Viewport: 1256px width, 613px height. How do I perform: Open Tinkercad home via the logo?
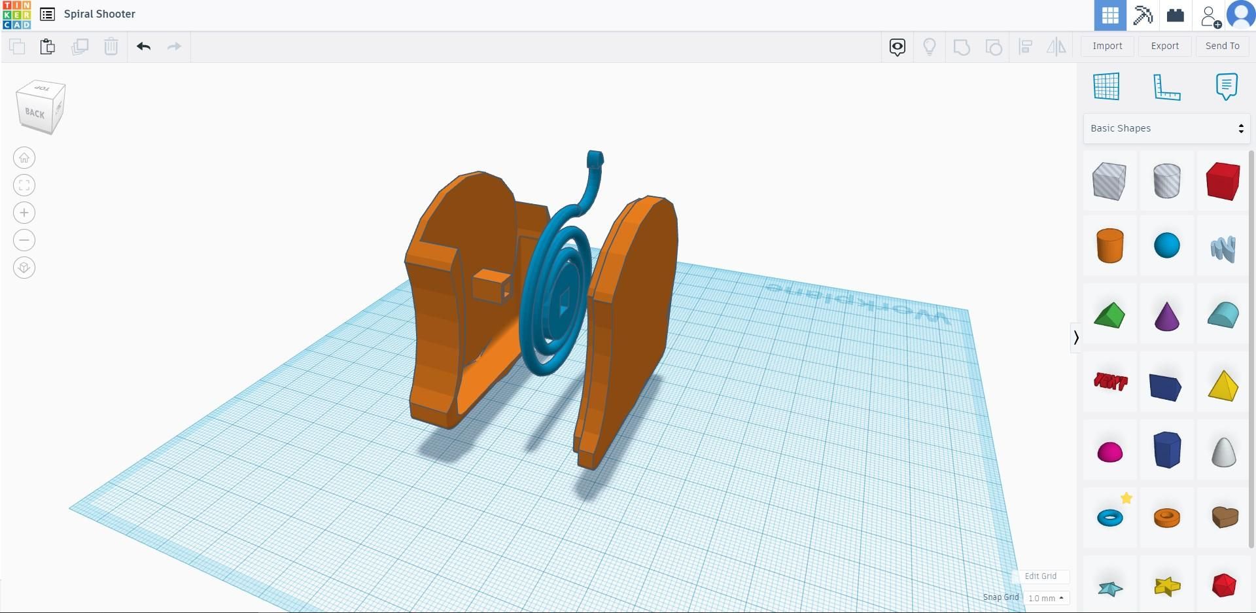pyautogui.click(x=18, y=14)
